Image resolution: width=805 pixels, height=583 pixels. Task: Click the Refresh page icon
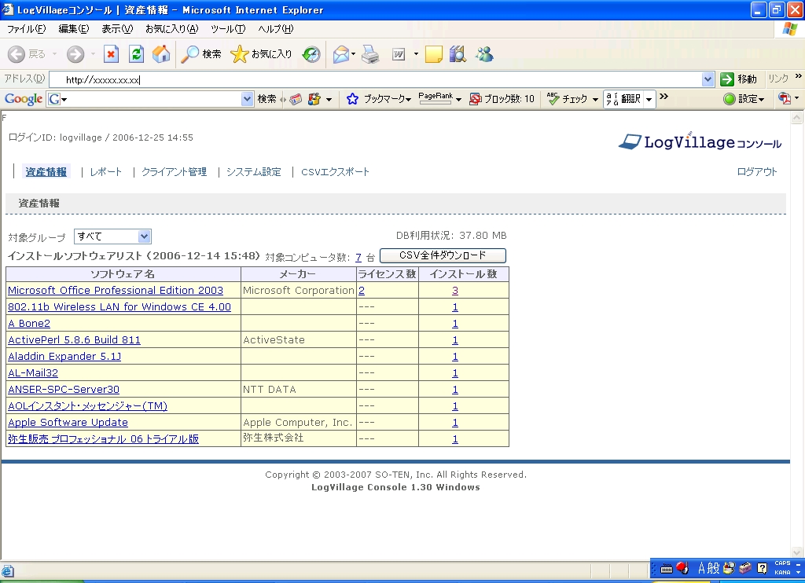pyautogui.click(x=136, y=54)
